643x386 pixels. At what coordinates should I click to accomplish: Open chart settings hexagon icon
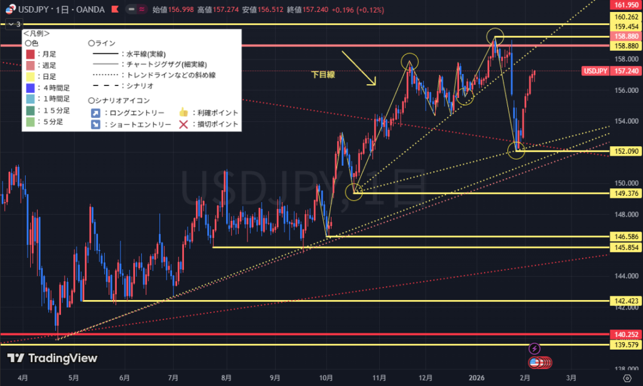627,378
